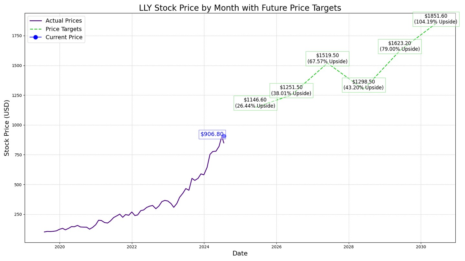The width and height of the screenshot is (465, 261).
Task: Click the blue Current Price legend marker
Action: (36, 37)
